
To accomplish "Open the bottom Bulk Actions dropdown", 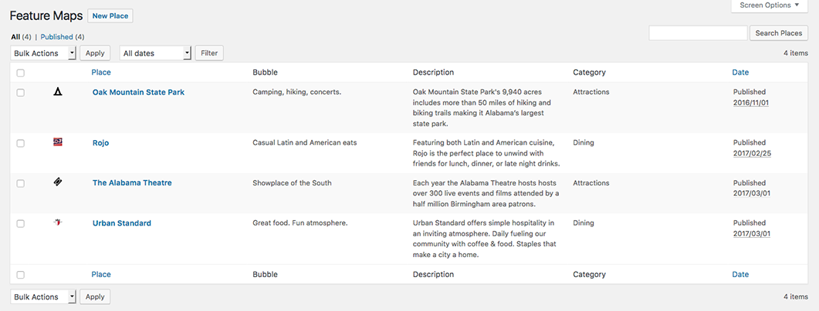I will (x=42, y=297).
